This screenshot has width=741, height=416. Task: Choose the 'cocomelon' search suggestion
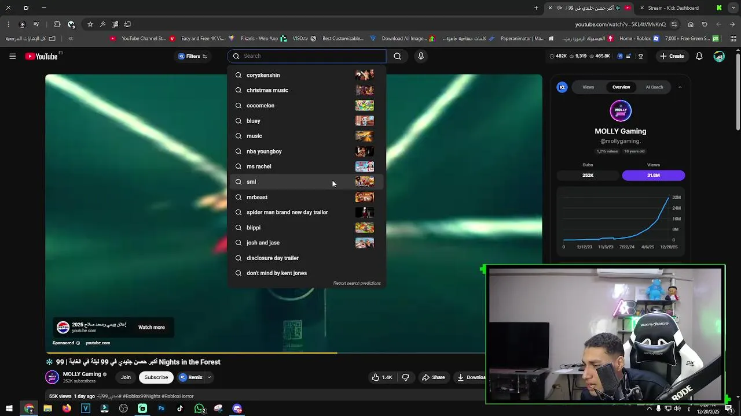pos(307,106)
